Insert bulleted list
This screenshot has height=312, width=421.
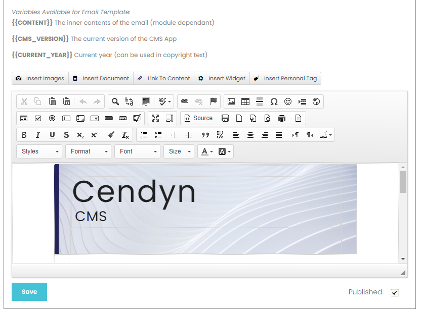[158, 135]
